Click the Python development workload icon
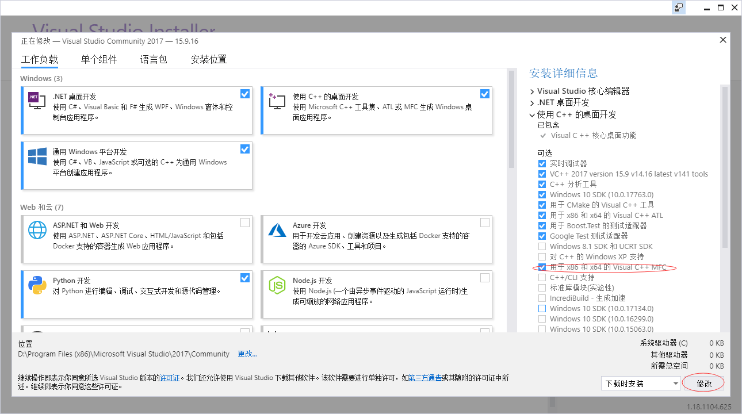 pyautogui.click(x=37, y=285)
